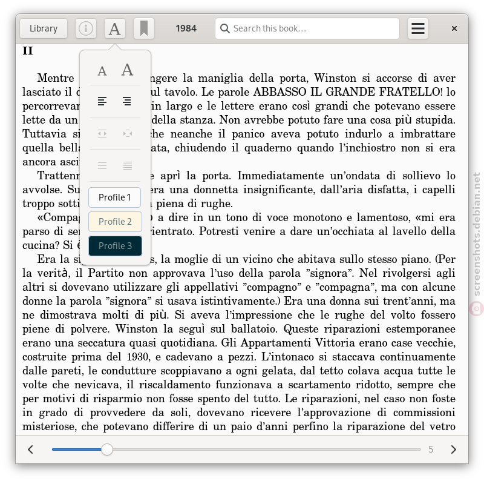This screenshot has width=484, height=481.
Task: Go back to the Library
Action: (x=44, y=28)
